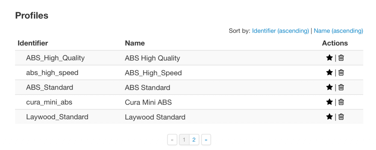The image size is (376, 150).
Task: Delete cura_mini_abs profile via trash icon
Action: tap(341, 102)
